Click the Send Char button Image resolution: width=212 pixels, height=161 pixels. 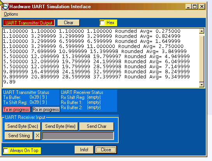pos(96,126)
